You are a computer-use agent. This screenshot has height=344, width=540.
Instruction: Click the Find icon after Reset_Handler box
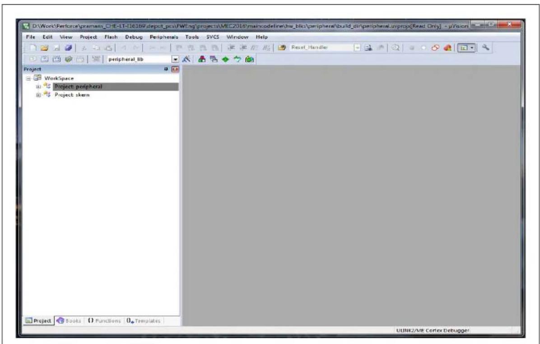369,47
